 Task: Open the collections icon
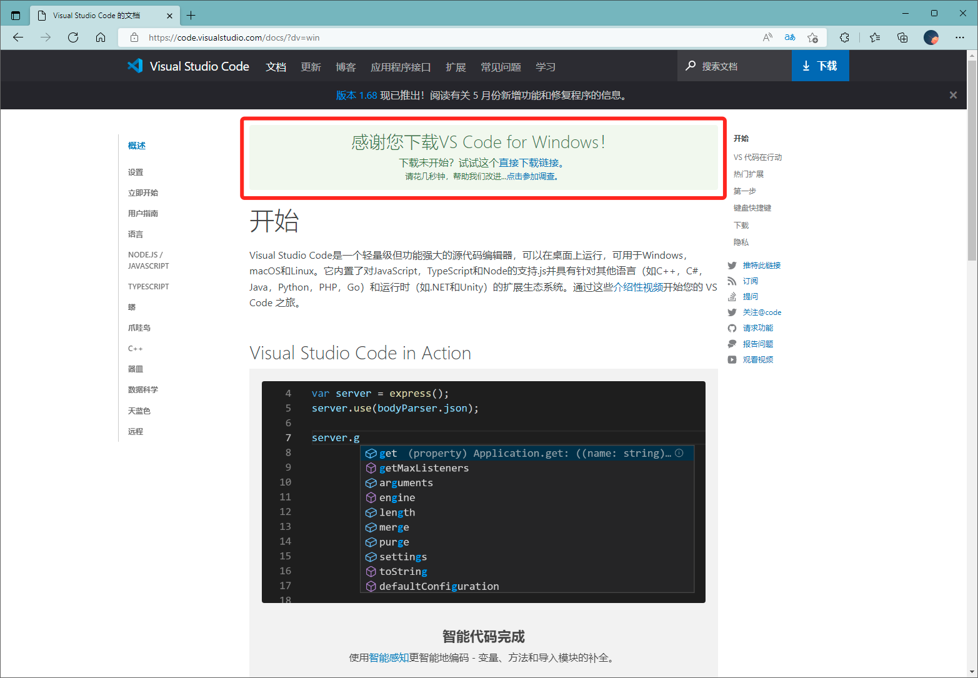click(x=902, y=37)
